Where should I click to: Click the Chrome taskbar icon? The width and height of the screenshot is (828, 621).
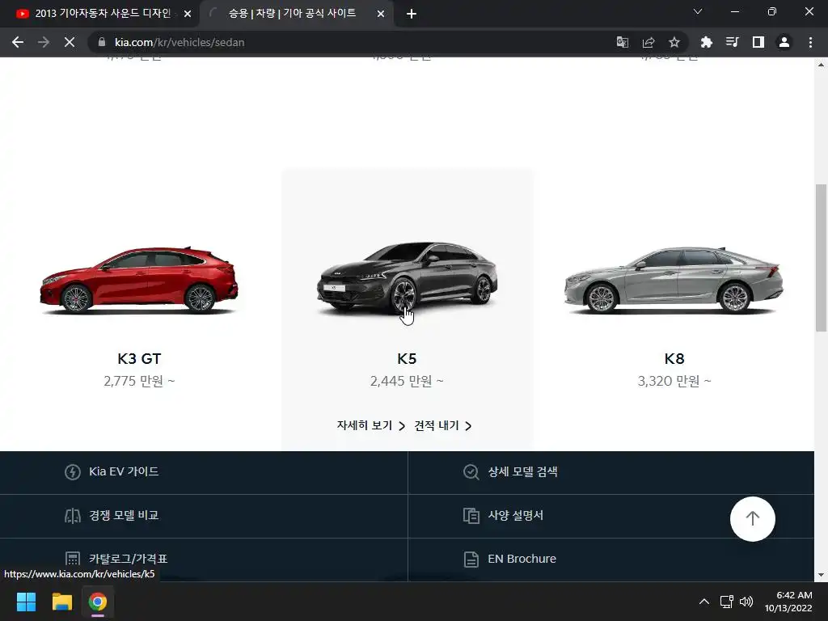98,602
